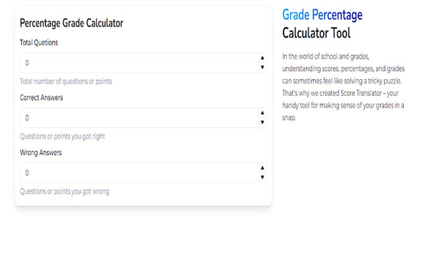
Task: Click the hint text under Wrong Answers
Action: 65,191
